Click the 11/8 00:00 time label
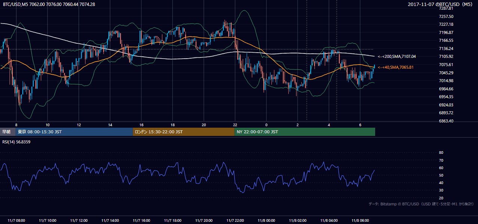 point(266,221)
